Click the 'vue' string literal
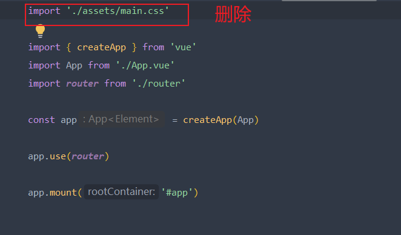 click(x=183, y=47)
